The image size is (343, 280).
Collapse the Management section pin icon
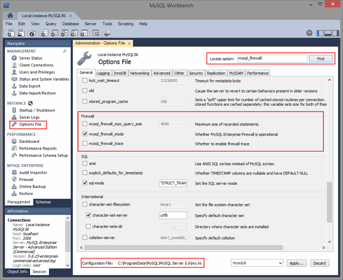(65, 51)
